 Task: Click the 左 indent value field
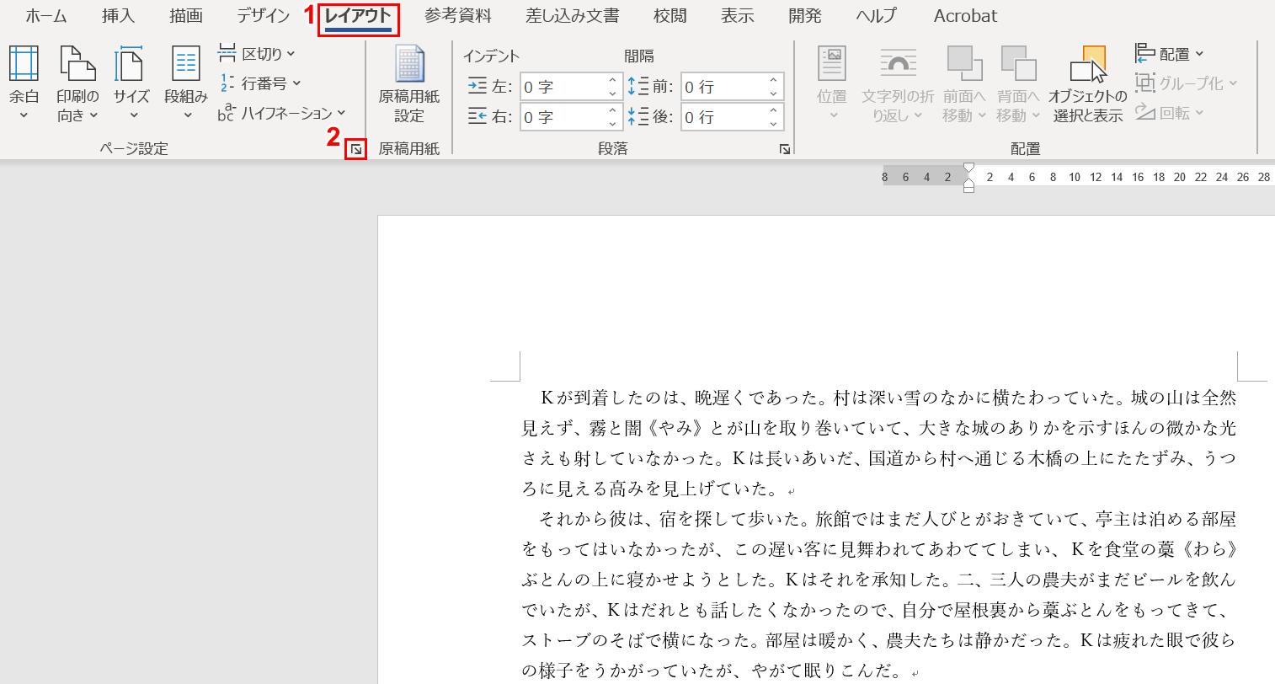(x=562, y=87)
